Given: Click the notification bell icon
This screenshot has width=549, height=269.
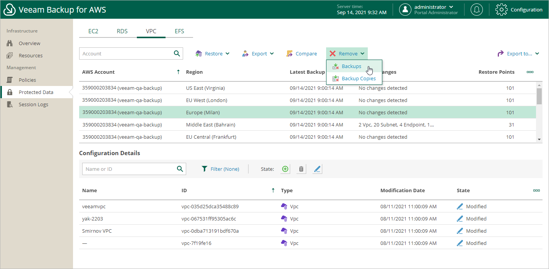Looking at the screenshot, I should (476, 10).
